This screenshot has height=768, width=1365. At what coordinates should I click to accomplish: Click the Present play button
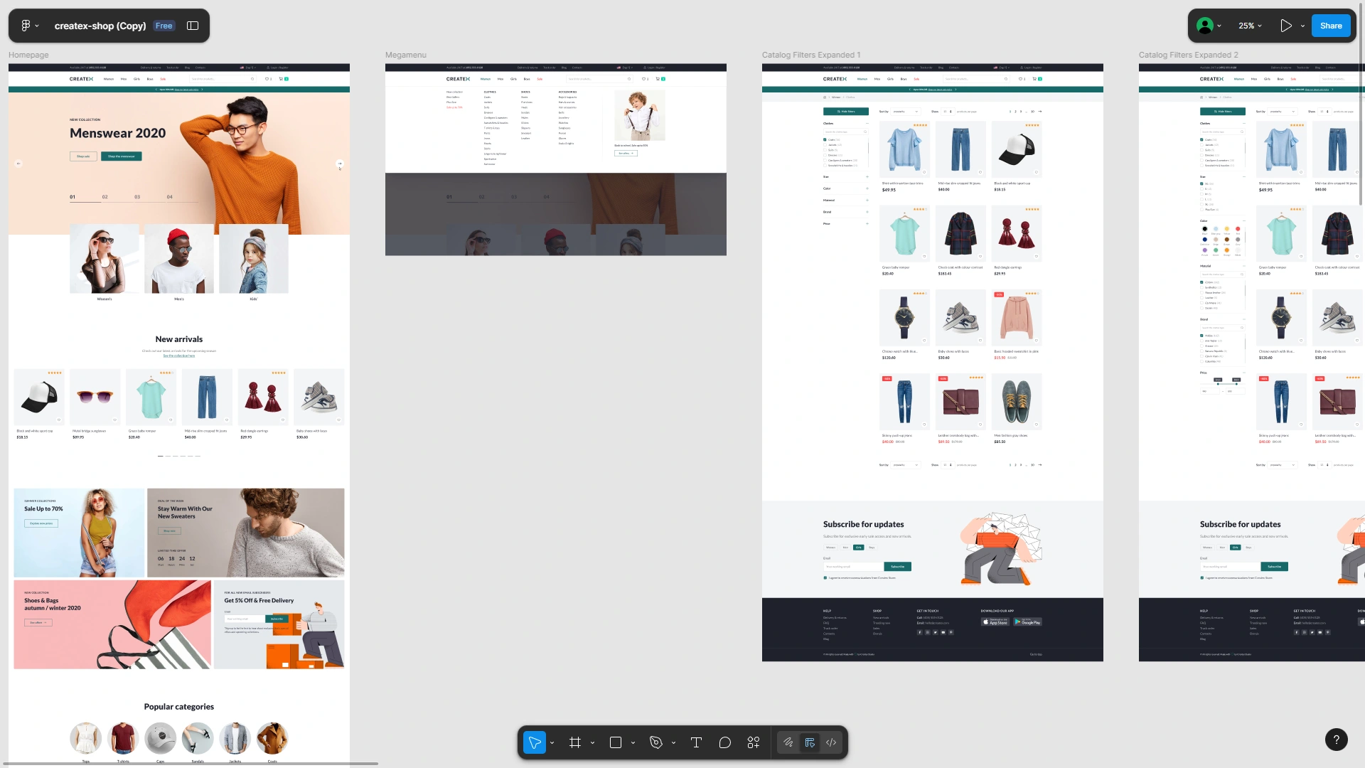1285,26
